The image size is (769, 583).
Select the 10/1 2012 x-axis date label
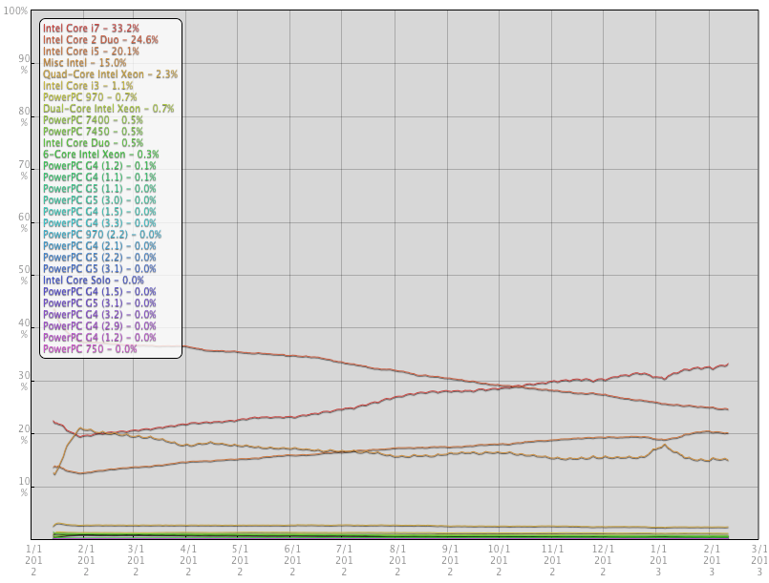(499, 560)
